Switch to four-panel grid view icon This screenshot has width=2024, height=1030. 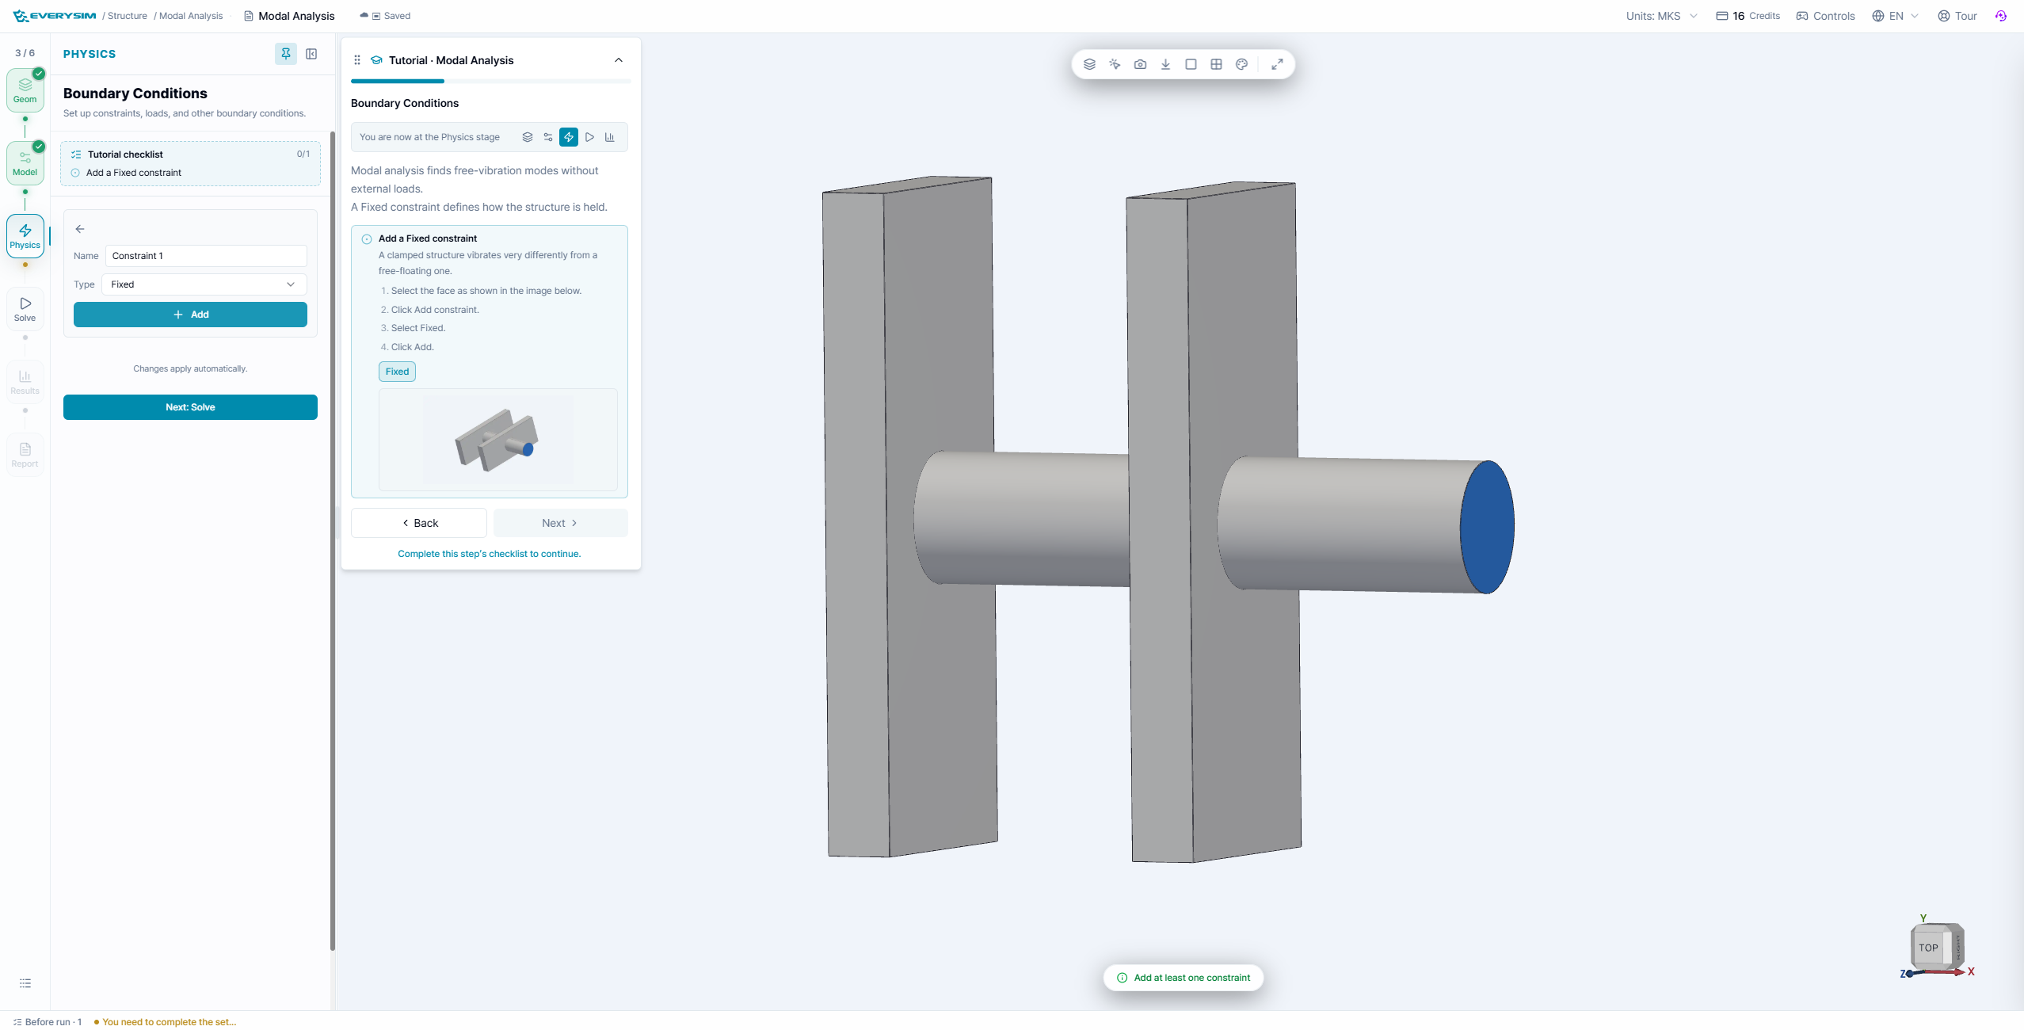point(1216,64)
